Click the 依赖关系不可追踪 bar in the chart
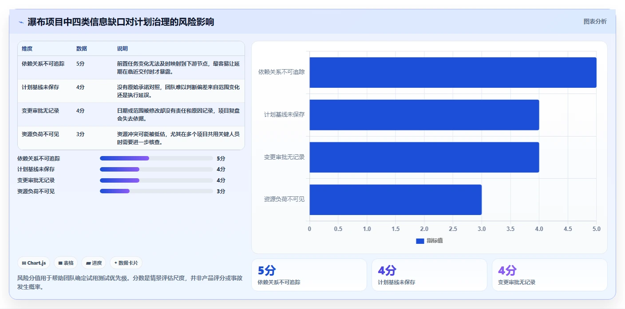 453,72
